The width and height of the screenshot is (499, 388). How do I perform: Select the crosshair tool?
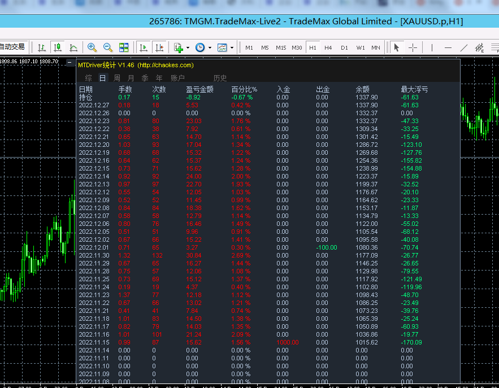[413, 47]
